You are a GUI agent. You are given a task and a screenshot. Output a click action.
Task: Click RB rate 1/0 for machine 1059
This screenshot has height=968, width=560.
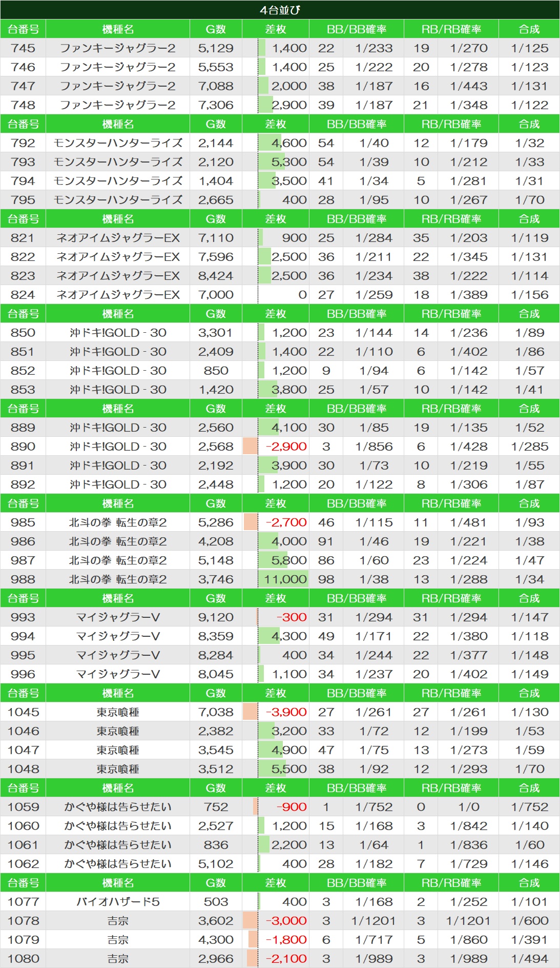coord(468,807)
